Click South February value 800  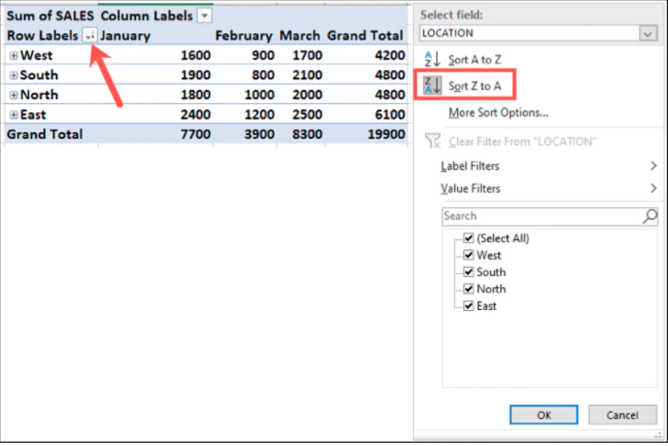click(x=263, y=75)
